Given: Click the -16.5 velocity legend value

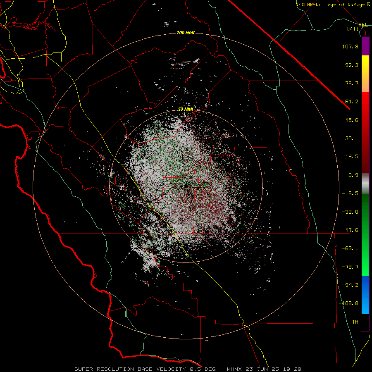Looking at the screenshot, I should (x=350, y=193).
